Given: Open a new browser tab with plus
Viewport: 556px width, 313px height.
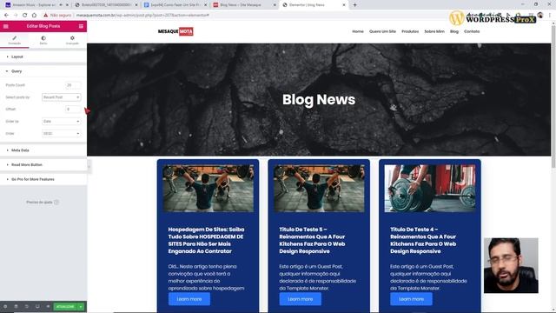Looking at the screenshot, I should coord(354,5).
